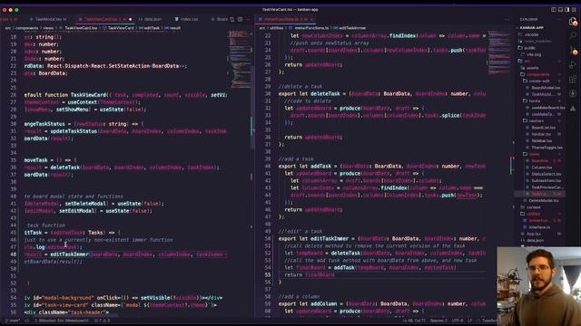
Task: Collapse the create-edit folder
Action: pyautogui.click(x=538, y=81)
